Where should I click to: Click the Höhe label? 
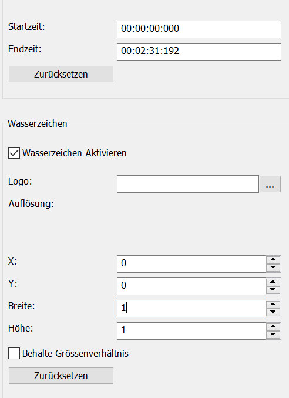coord(21,328)
